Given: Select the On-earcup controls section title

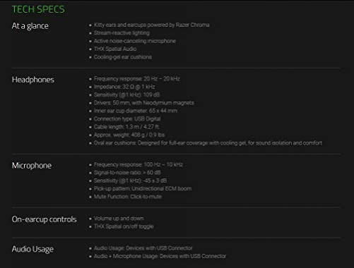Looking at the screenshot, I should [x=44, y=219].
